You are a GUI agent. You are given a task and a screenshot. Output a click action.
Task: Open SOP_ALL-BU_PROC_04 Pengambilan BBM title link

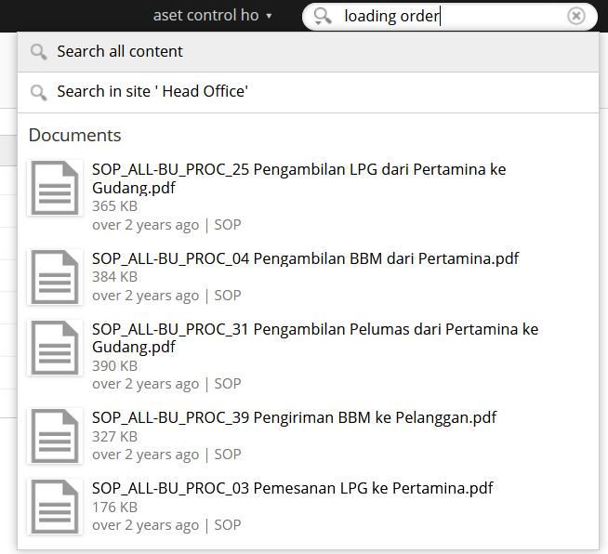pyautogui.click(x=305, y=258)
